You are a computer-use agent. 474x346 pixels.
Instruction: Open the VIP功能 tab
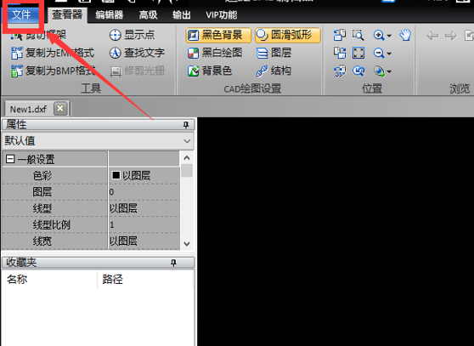[221, 14]
